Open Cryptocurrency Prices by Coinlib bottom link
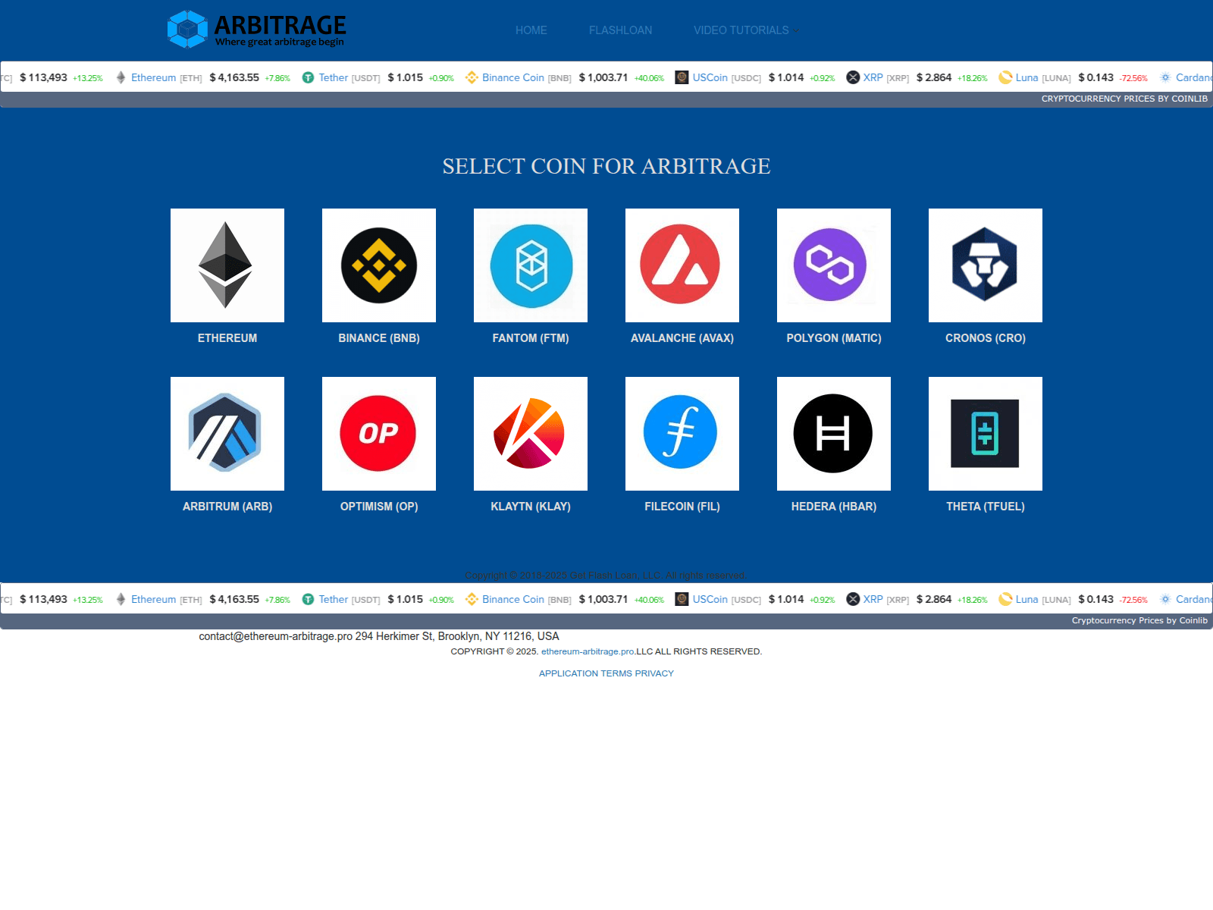 tap(1139, 620)
